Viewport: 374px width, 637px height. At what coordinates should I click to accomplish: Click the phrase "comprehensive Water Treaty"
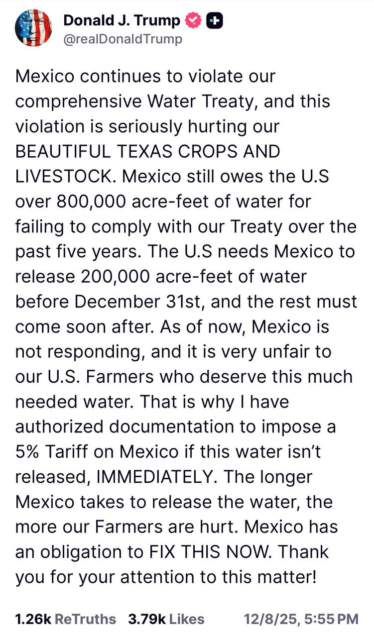pyautogui.click(x=128, y=101)
